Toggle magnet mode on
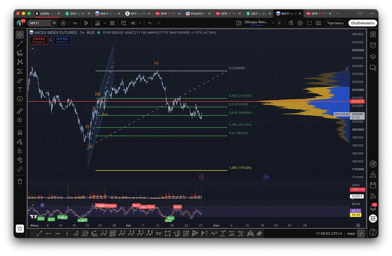Screen dimensions: 392x256 pyautogui.click(x=20, y=133)
